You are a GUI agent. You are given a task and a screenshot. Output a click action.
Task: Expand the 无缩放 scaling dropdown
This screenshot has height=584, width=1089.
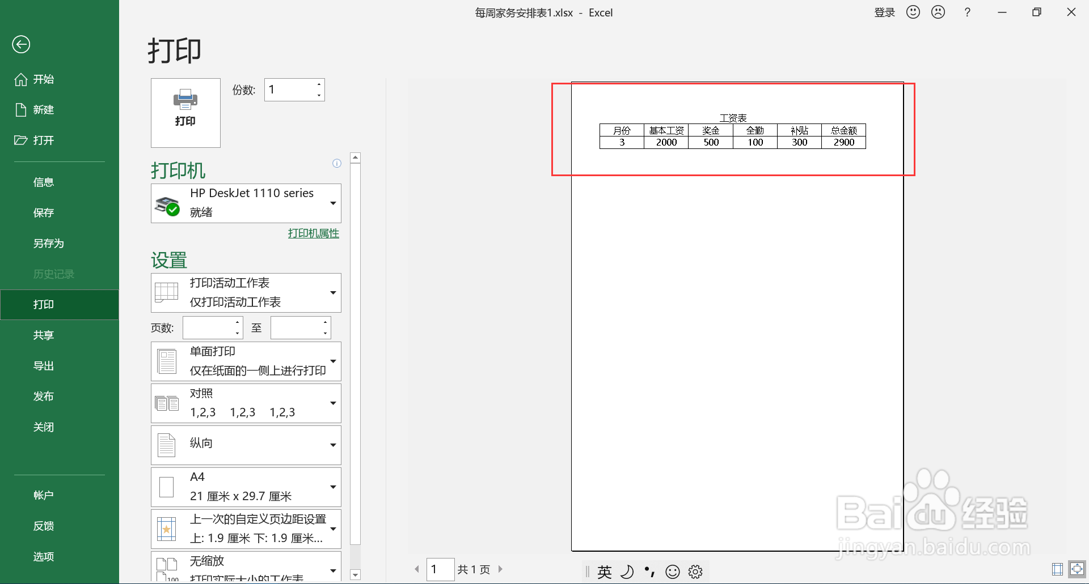pyautogui.click(x=246, y=567)
